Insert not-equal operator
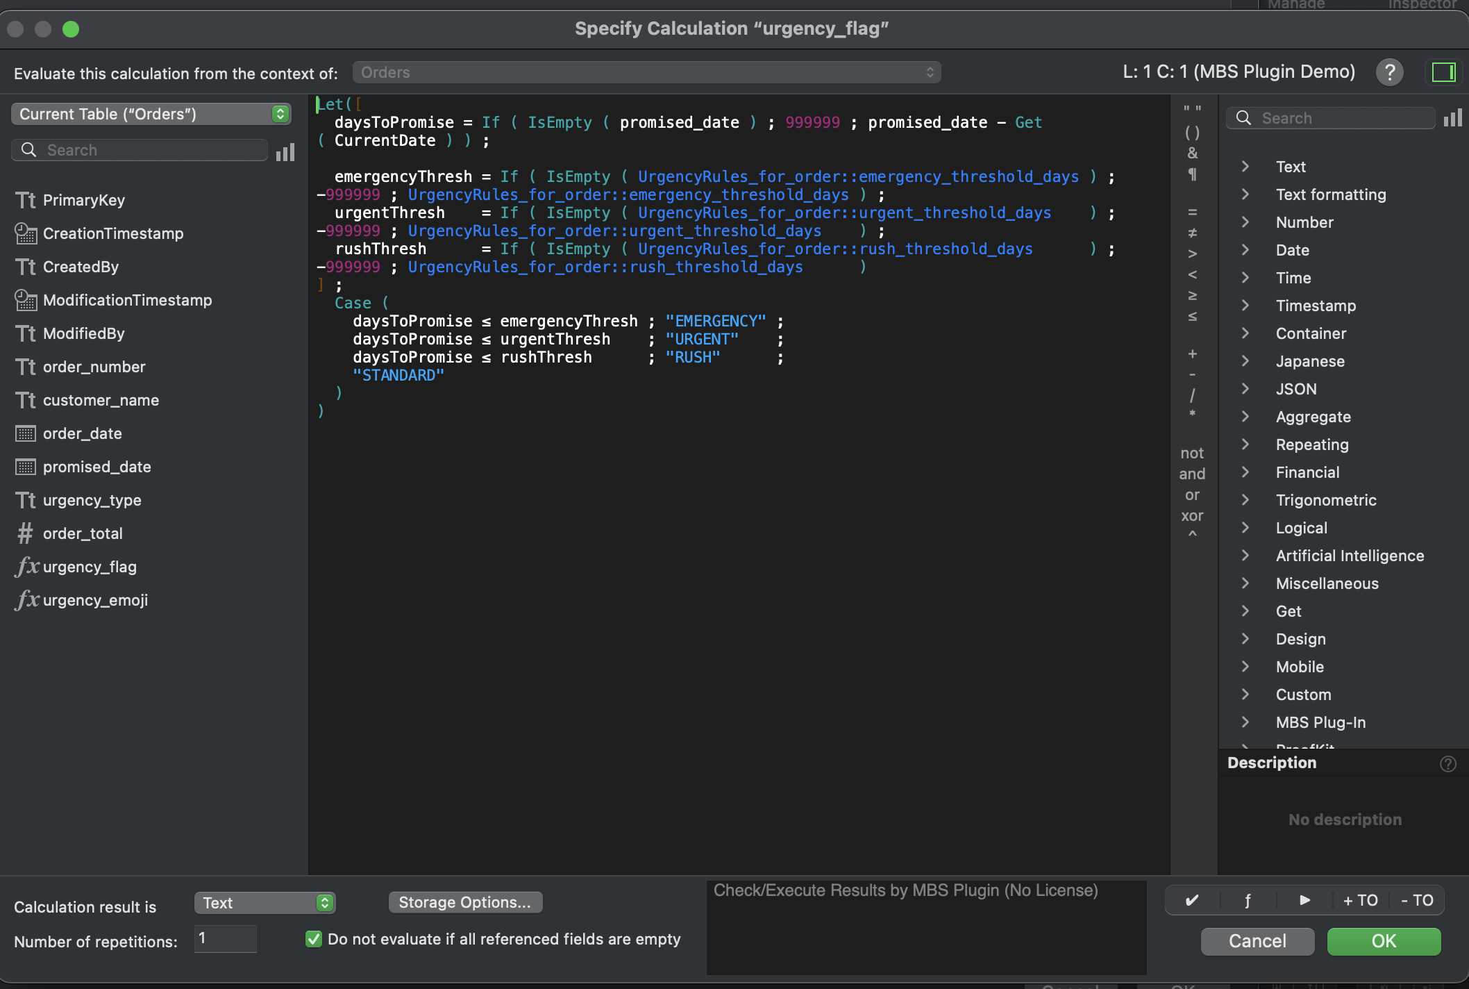Image resolution: width=1469 pixels, height=989 pixels. click(1192, 233)
